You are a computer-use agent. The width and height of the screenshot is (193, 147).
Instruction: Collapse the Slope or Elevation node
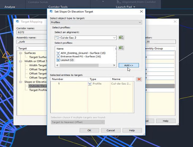(21, 82)
